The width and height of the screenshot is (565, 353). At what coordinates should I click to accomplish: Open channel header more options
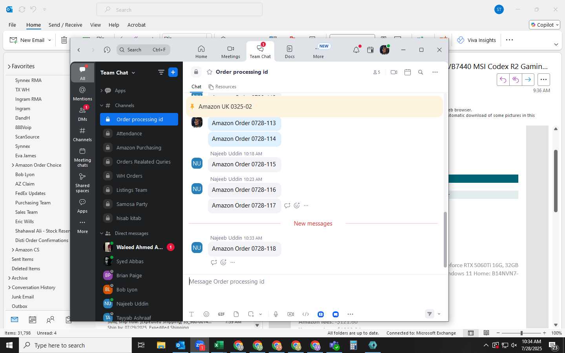coord(435,72)
